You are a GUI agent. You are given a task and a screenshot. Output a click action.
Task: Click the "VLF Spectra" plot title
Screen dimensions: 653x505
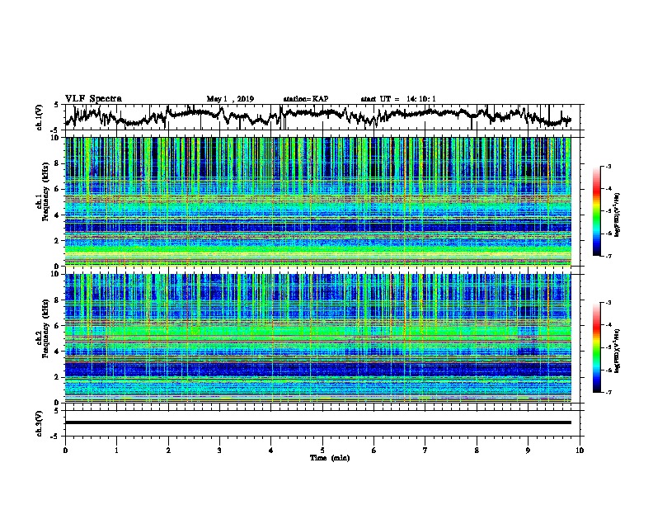[93, 98]
